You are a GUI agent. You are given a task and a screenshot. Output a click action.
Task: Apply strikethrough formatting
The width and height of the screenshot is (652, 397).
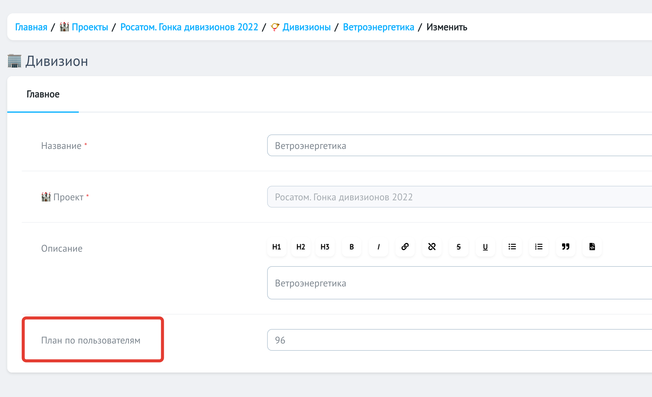click(458, 247)
